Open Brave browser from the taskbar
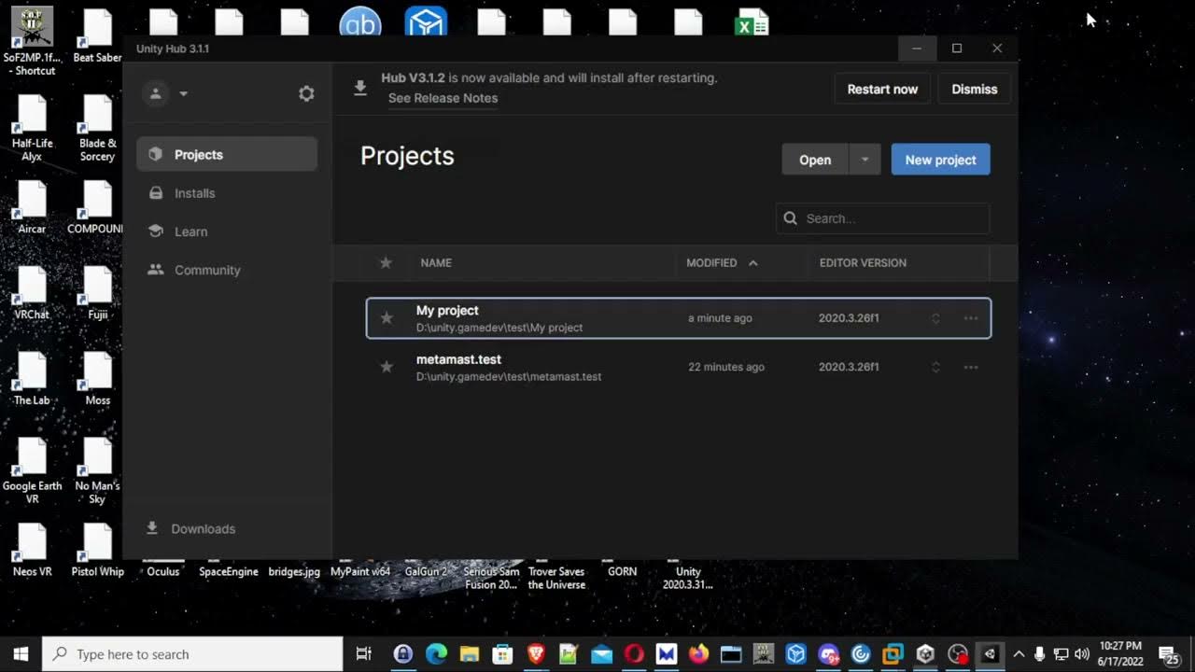 [x=536, y=654]
